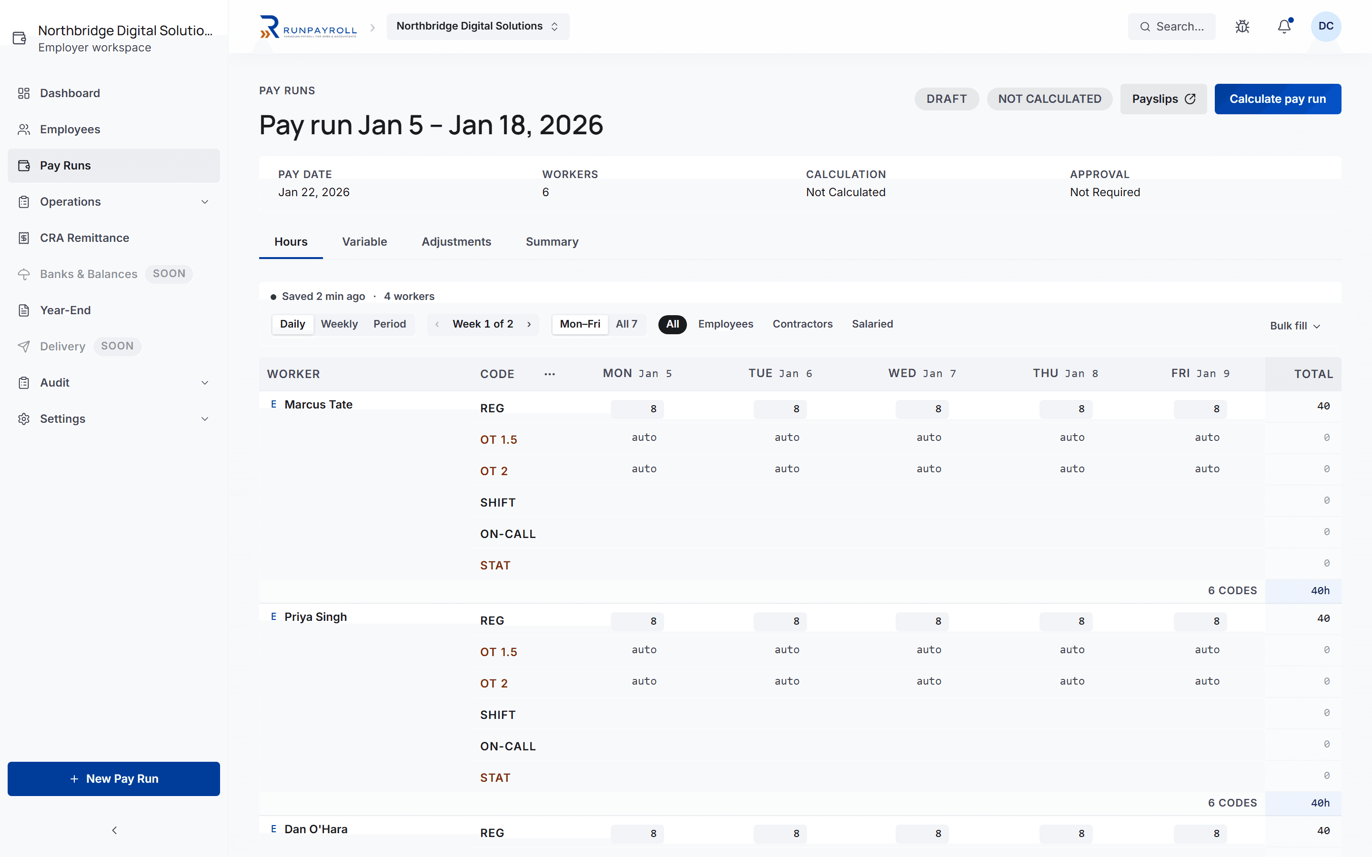Open the bug report icon in header

[1242, 27]
